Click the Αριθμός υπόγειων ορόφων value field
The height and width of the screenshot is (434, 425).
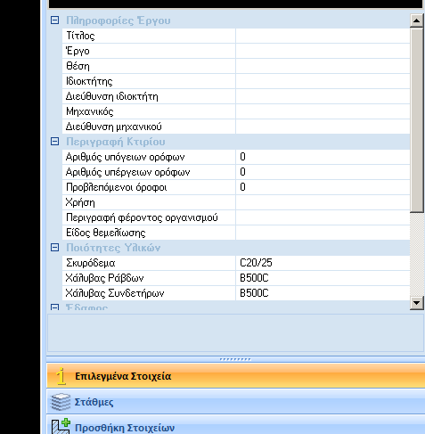(323, 157)
